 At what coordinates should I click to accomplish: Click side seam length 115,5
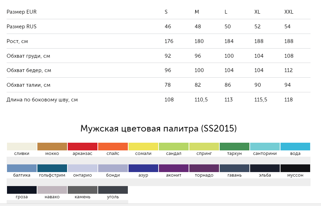click(x=261, y=100)
